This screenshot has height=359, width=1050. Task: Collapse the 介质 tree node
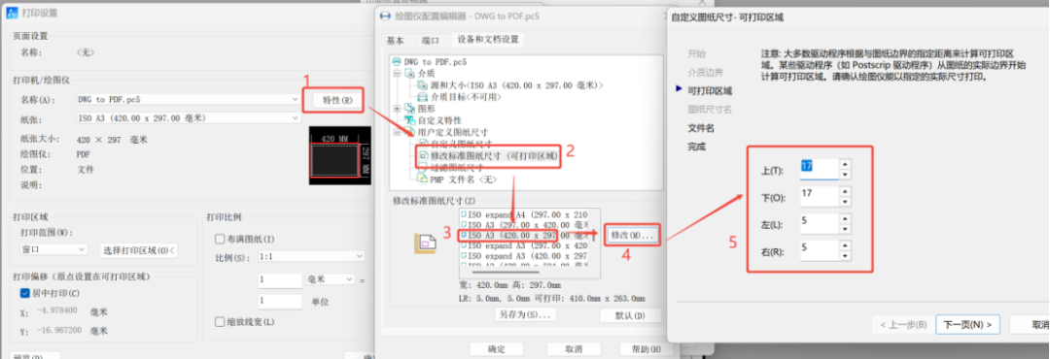(397, 74)
